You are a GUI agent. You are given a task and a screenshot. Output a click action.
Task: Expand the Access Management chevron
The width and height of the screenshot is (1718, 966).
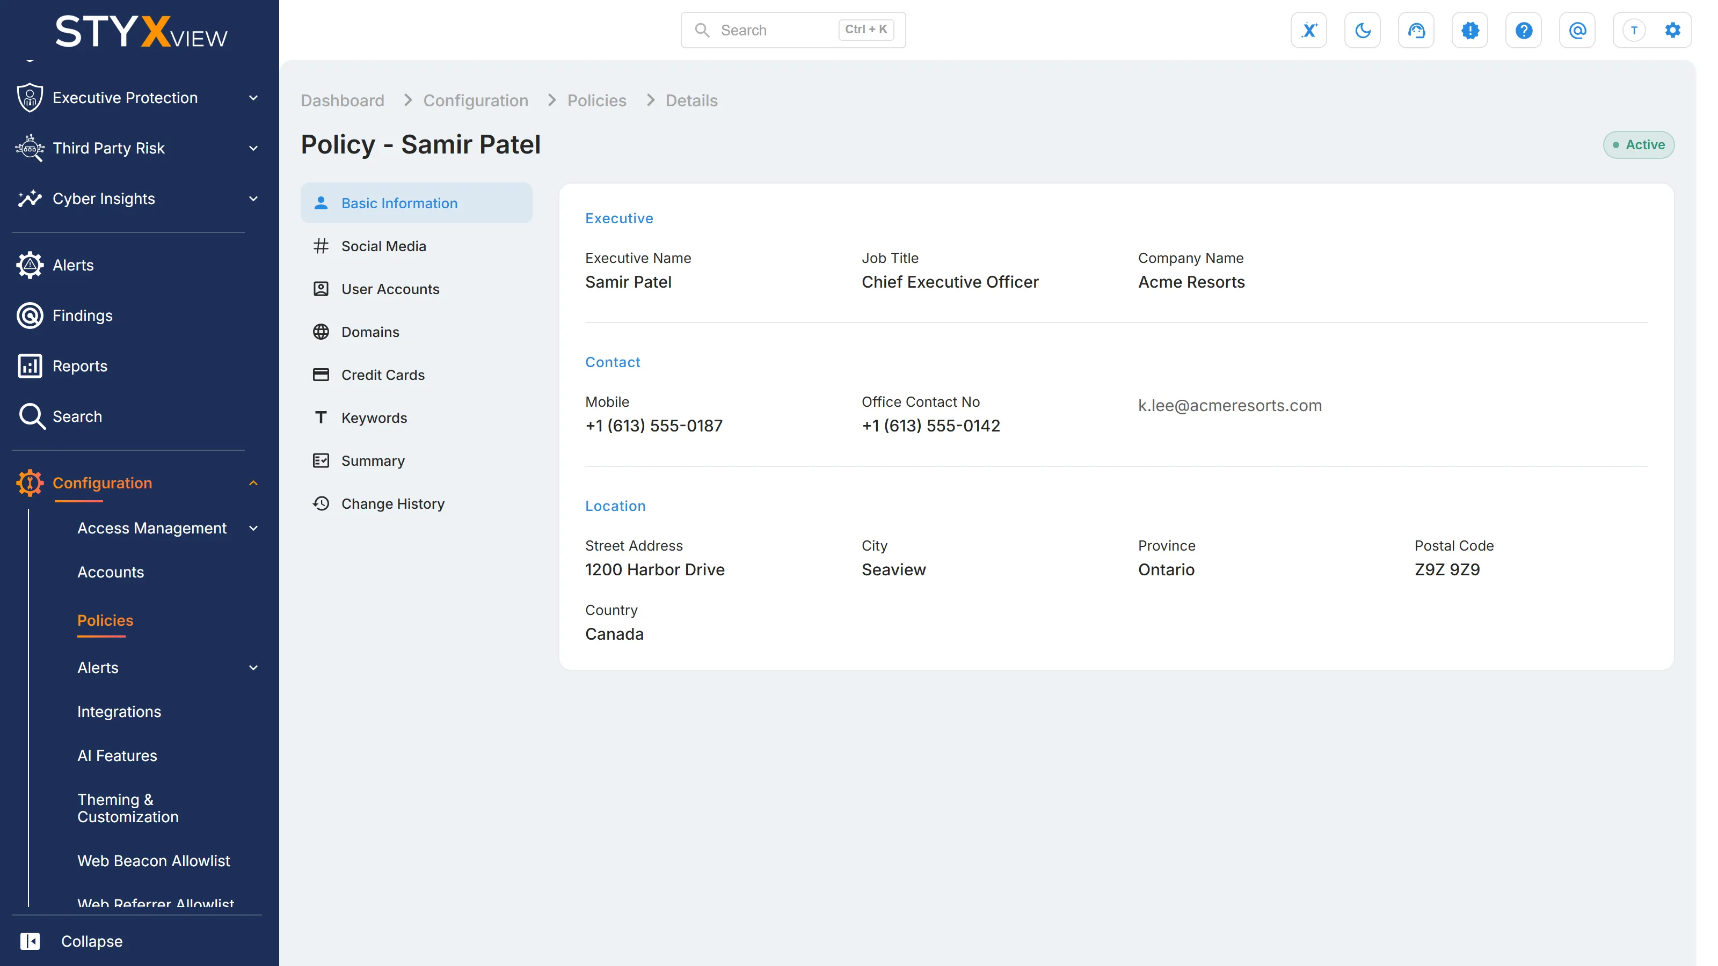point(253,529)
